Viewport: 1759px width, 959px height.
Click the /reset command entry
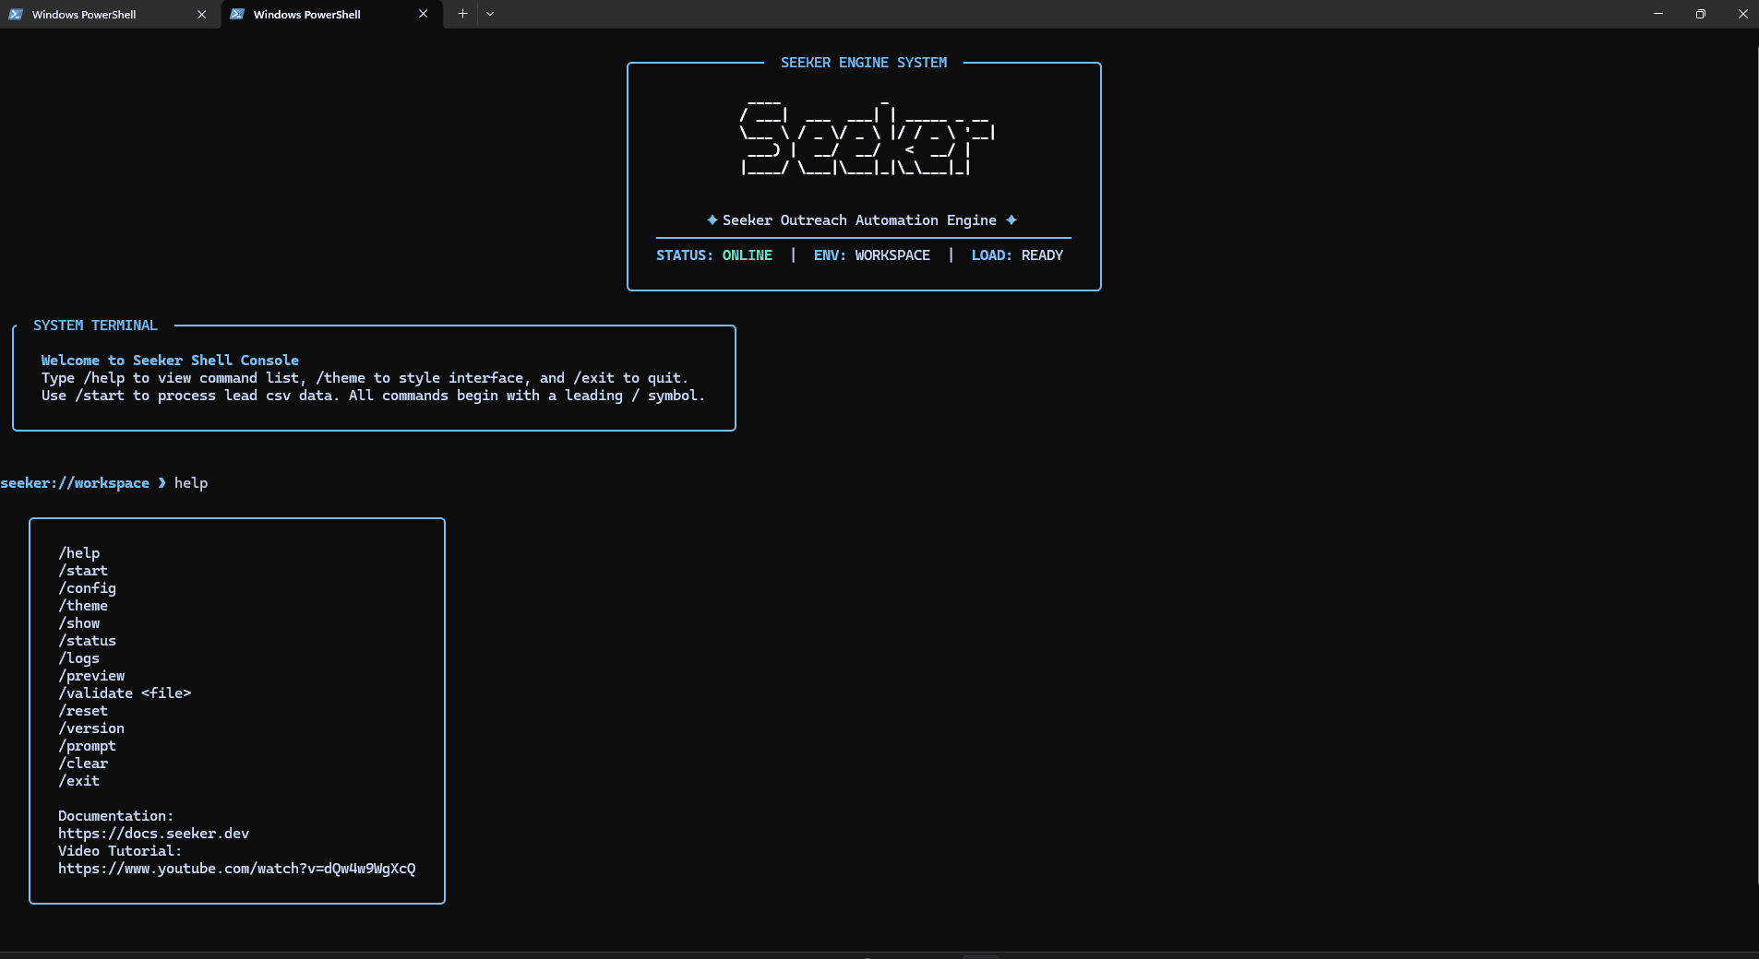coord(83,711)
